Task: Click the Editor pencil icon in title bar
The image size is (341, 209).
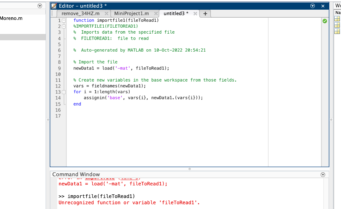Action: (x=54, y=6)
